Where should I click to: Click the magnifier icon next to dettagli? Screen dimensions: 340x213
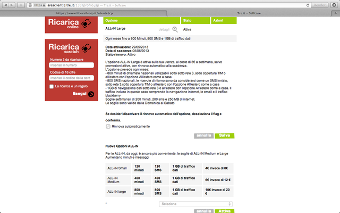pos(175,30)
